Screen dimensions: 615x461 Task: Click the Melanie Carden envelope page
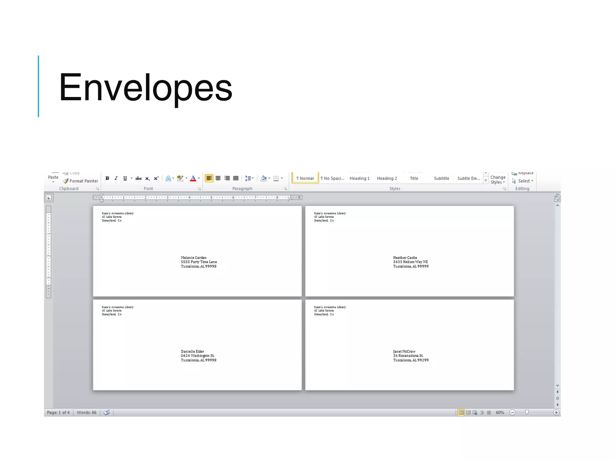click(197, 251)
